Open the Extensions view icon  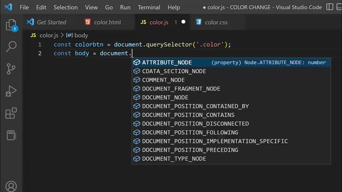(11, 113)
